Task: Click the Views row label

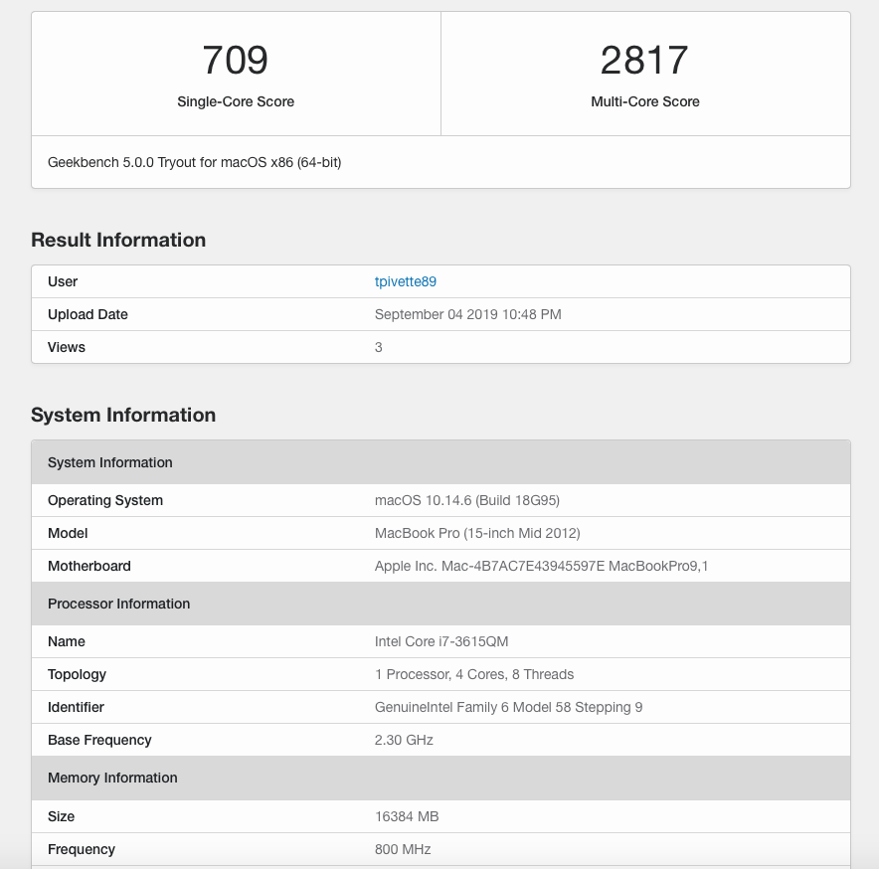Action: [x=67, y=347]
